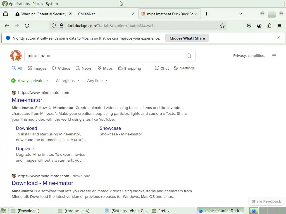Screen dimensions: 286x214
Task: Open the Places menu
Action: [38, 4]
